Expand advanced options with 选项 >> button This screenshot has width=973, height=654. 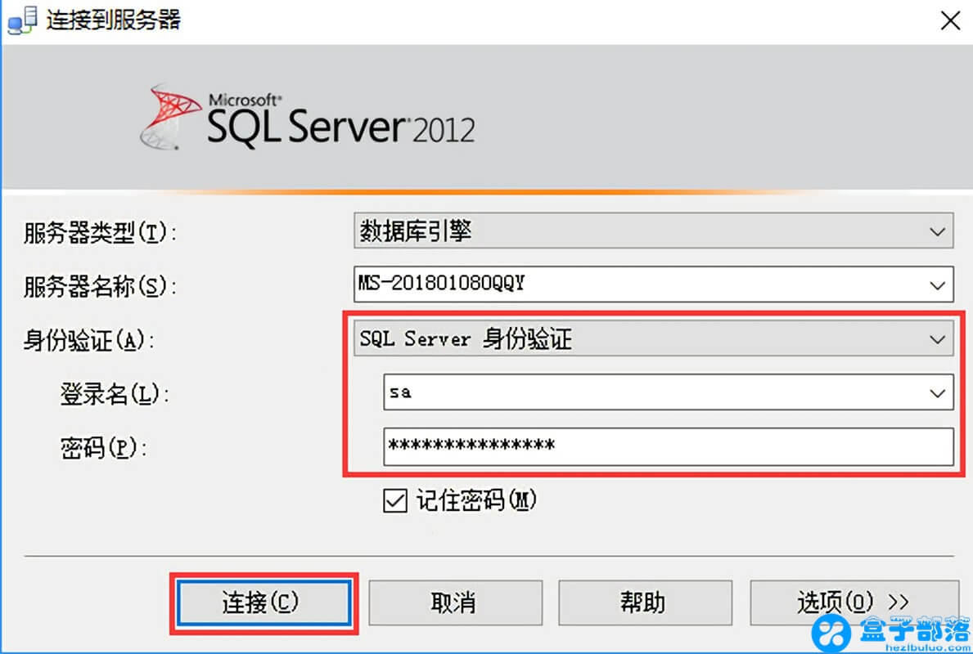click(854, 602)
